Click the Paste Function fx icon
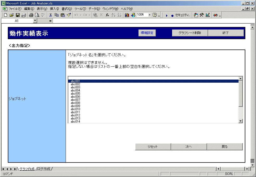 (107, 15)
